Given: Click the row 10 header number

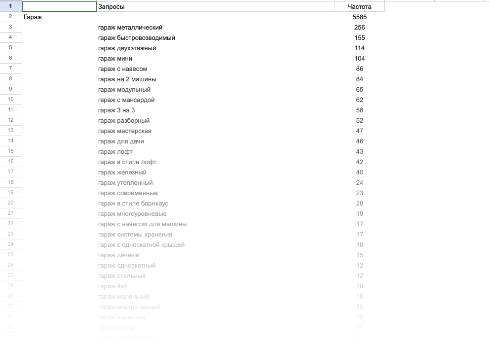Looking at the screenshot, I should [x=10, y=100].
